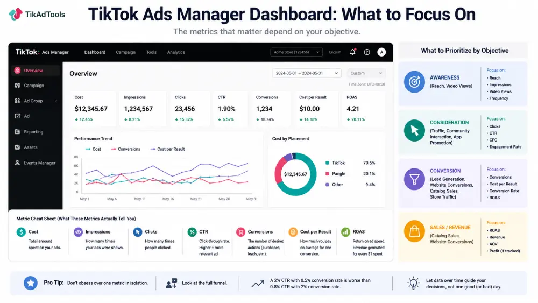538x303 pixels.
Task: Click the CTR value 1.90%
Action: pyautogui.click(x=226, y=109)
